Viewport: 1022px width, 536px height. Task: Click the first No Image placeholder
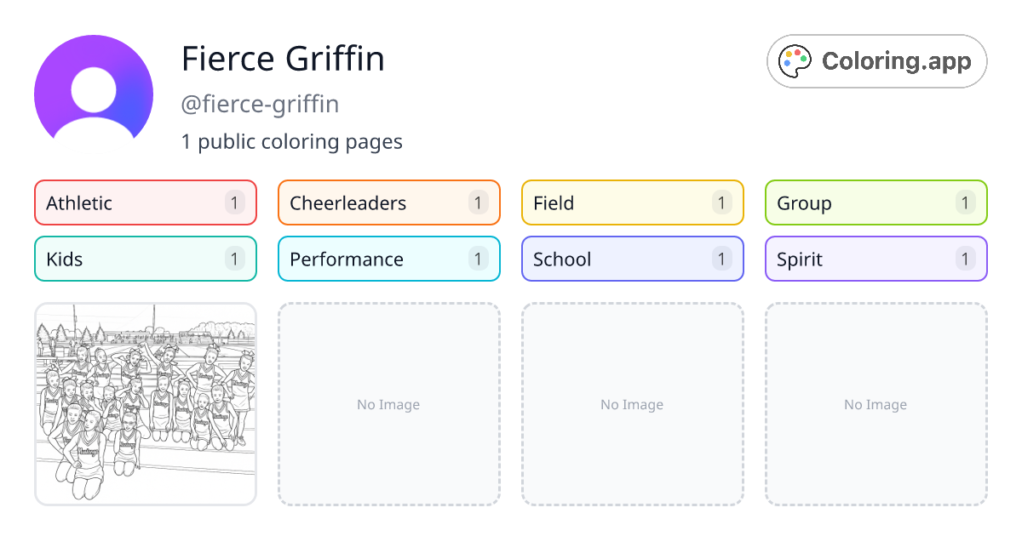pyautogui.click(x=388, y=405)
